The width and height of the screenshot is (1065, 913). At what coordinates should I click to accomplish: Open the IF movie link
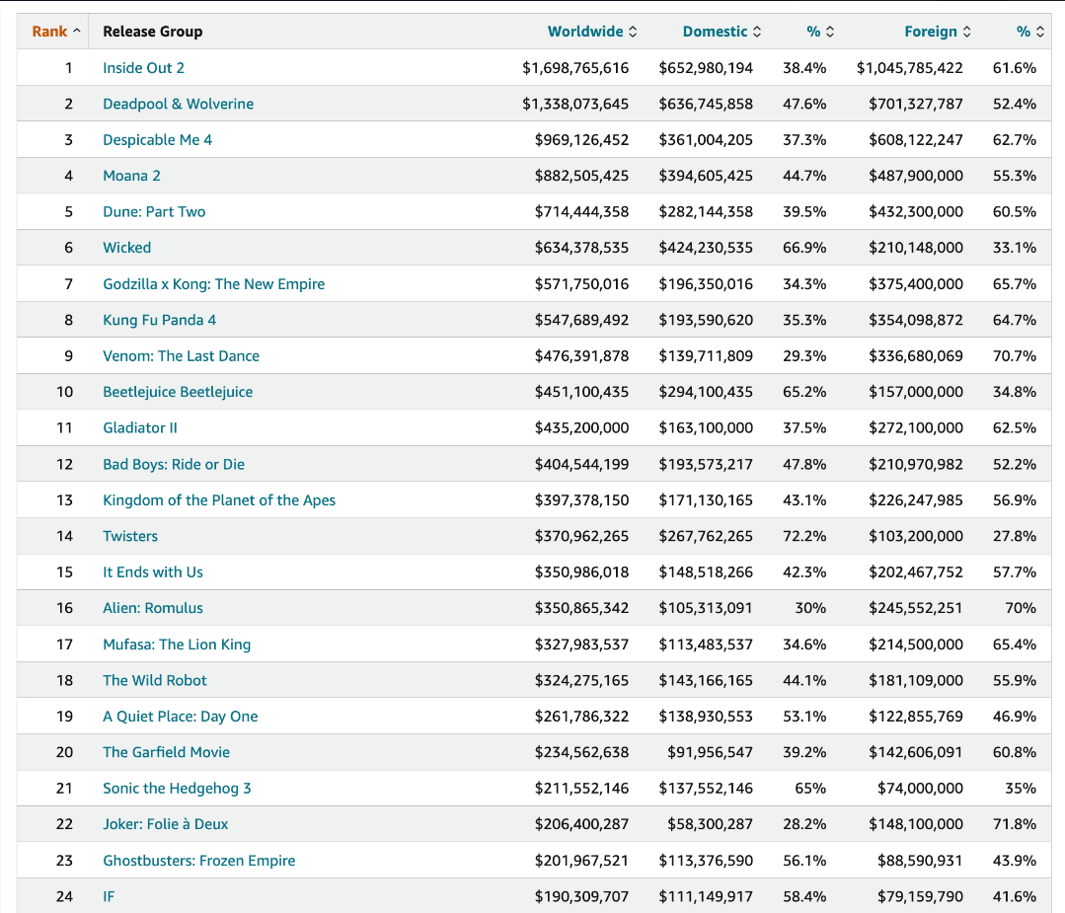(108, 896)
